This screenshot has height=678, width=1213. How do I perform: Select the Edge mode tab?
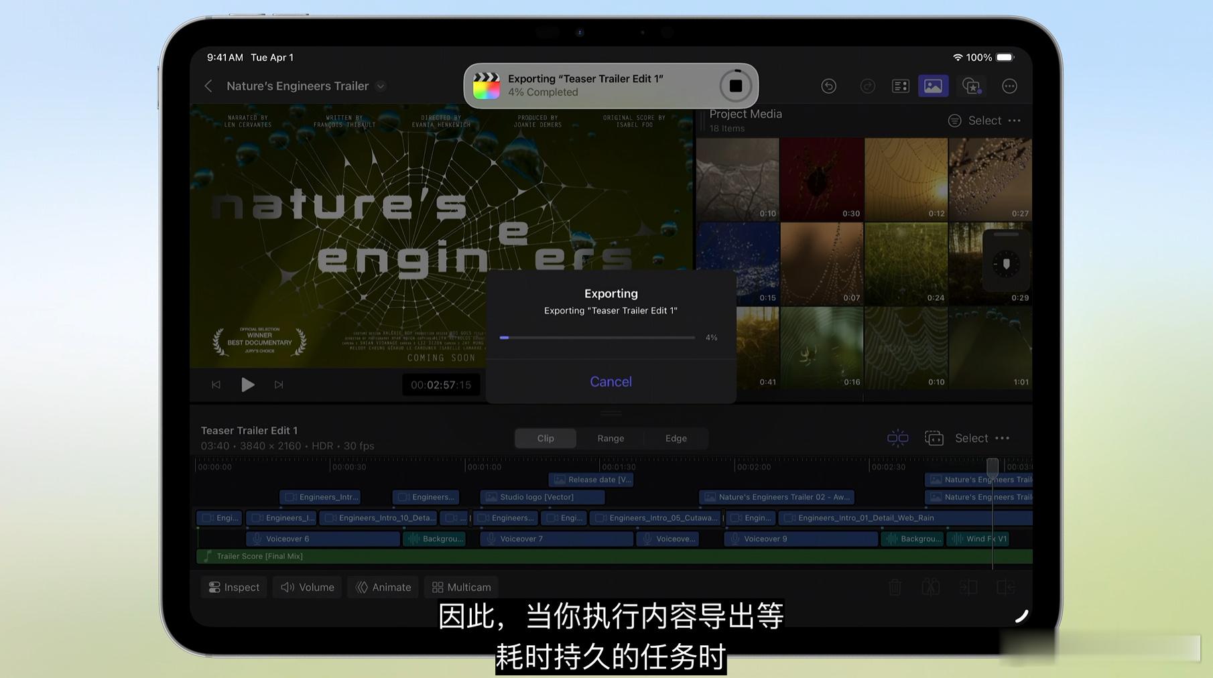click(676, 438)
